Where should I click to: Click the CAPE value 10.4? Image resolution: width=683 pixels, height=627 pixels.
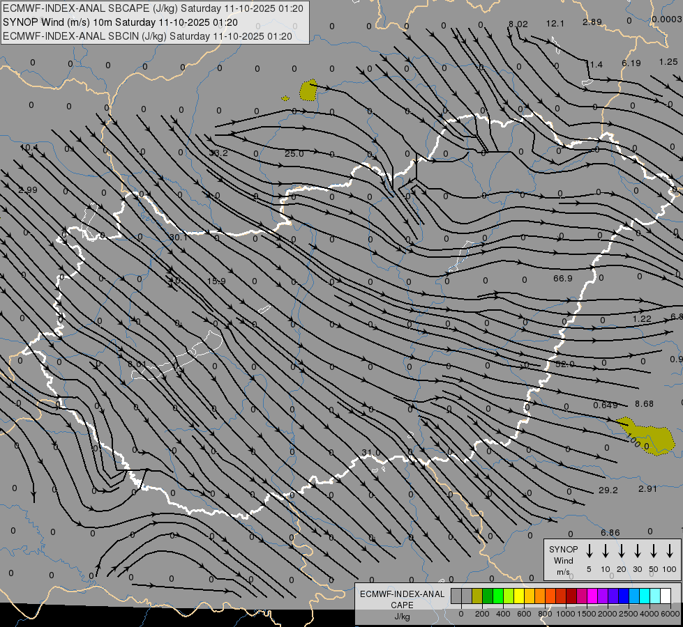(x=29, y=148)
